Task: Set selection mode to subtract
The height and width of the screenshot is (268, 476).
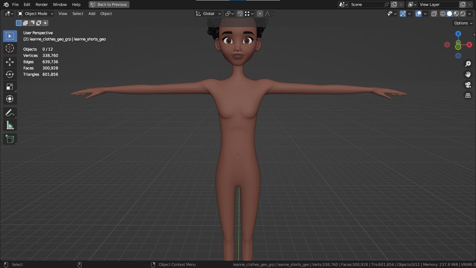Action: pyautogui.click(x=32, y=23)
